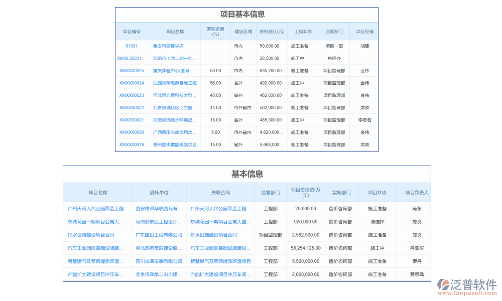The image size is (502, 301).
Task: Open 广州天河人民公园改造工程 contract link
Action: 219,209
